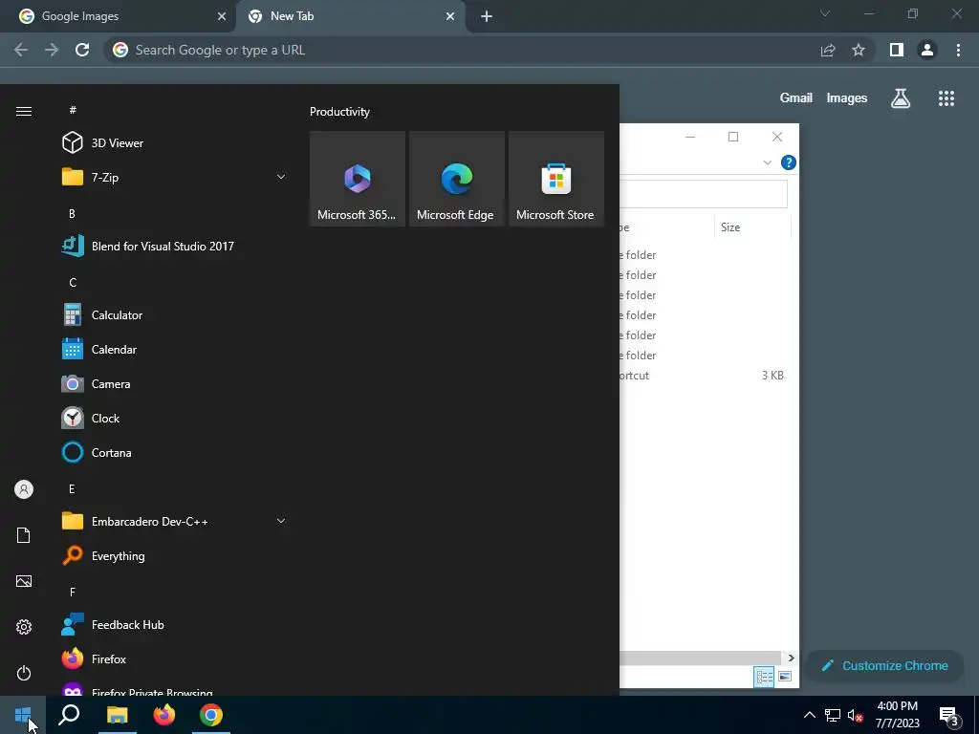Click the Windows Start button
The image size is (979, 734).
point(23,715)
